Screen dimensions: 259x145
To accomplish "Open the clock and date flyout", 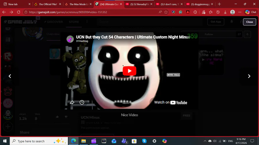I will 241,141.
